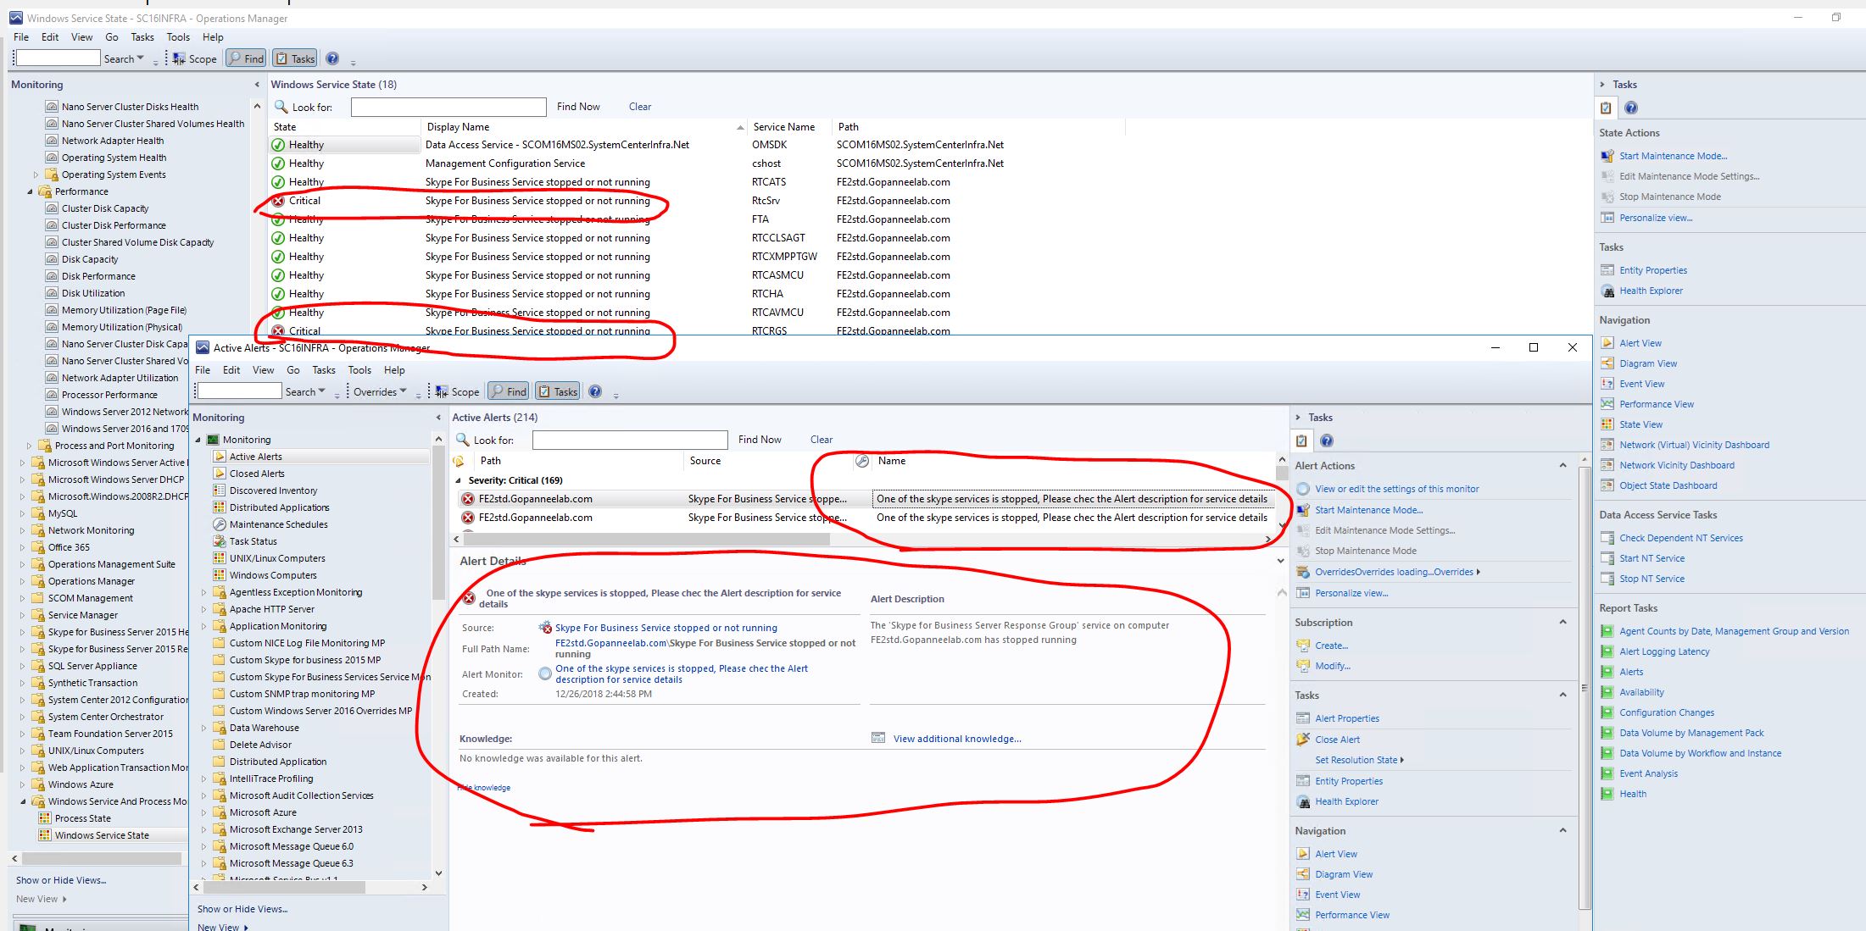This screenshot has height=931, width=1866.
Task: Click the Close Alert task icon
Action: (1303, 740)
